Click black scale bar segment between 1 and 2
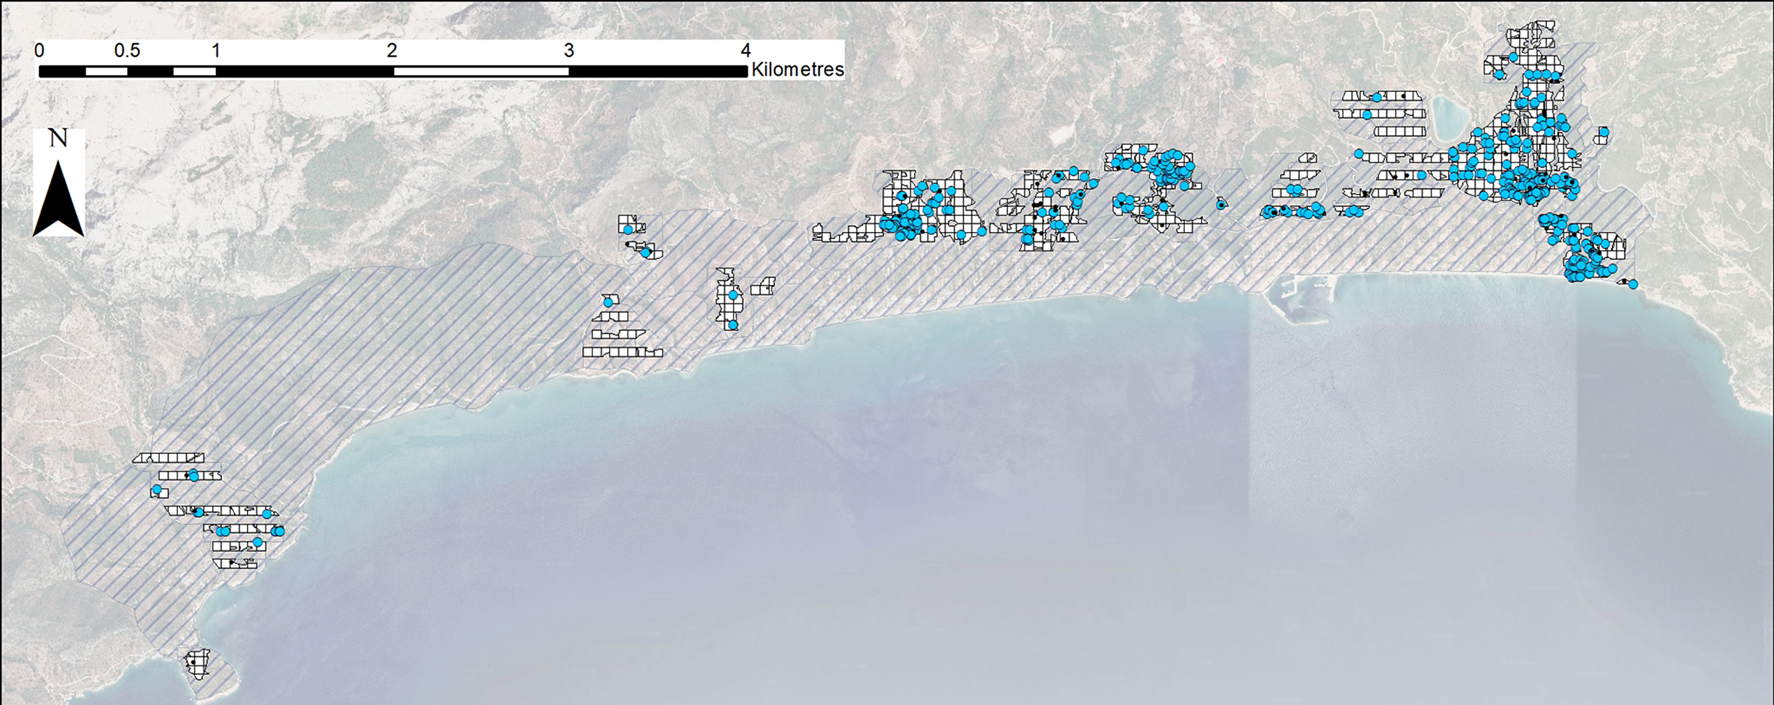 (x=304, y=71)
